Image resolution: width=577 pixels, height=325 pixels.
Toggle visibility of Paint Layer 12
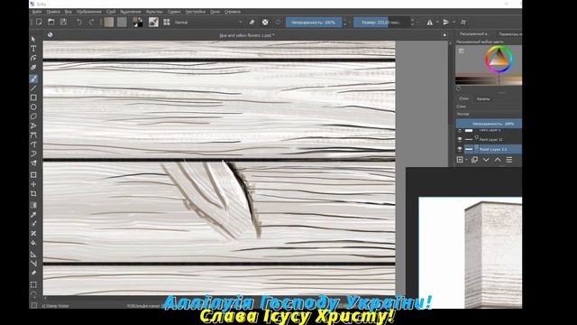(460, 139)
